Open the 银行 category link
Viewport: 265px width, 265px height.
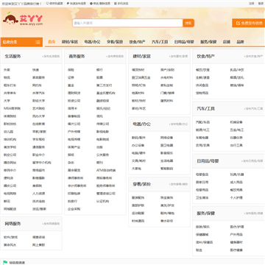click(99, 70)
